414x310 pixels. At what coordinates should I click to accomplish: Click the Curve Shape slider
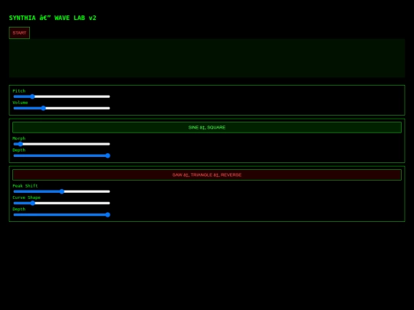tap(61, 203)
